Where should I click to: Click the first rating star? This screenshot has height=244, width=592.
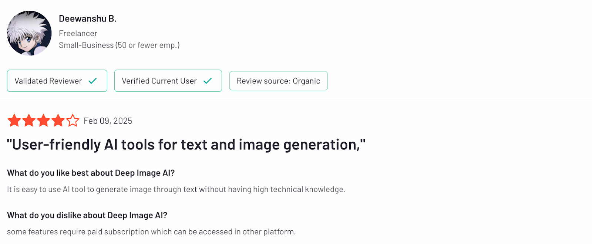click(14, 121)
